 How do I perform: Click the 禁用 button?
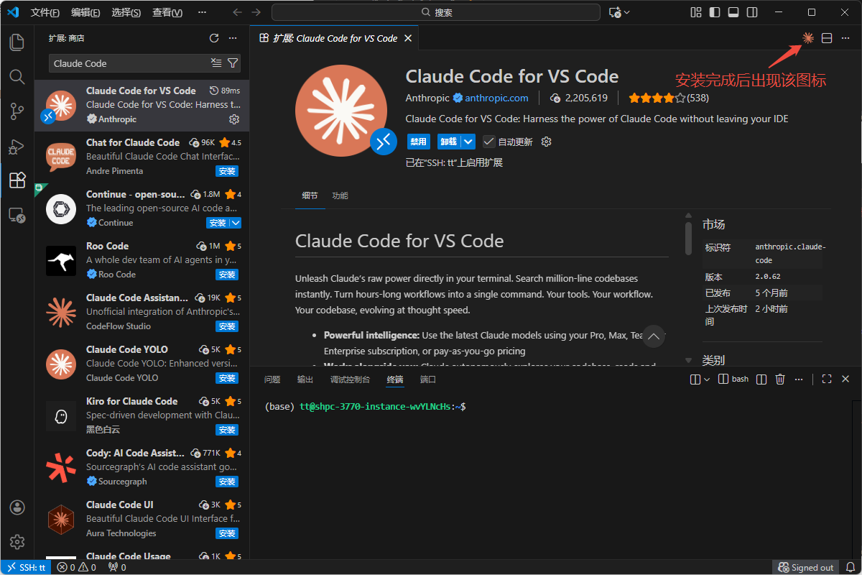[x=419, y=142]
